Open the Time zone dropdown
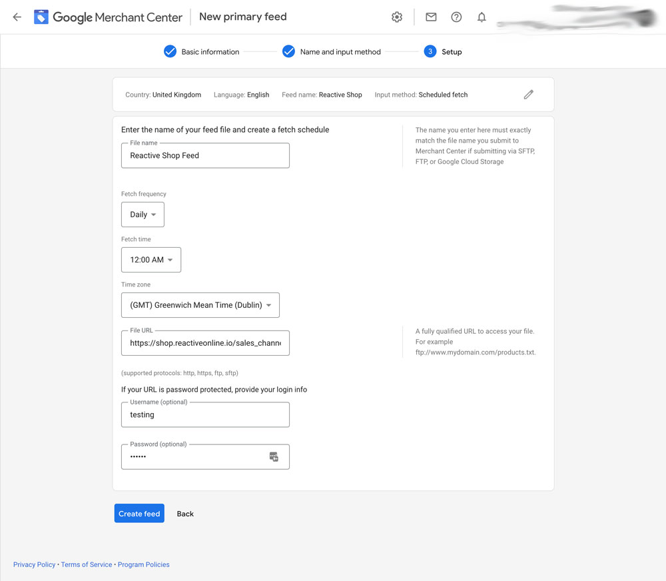Viewport: 666px width, 581px height. (x=200, y=305)
